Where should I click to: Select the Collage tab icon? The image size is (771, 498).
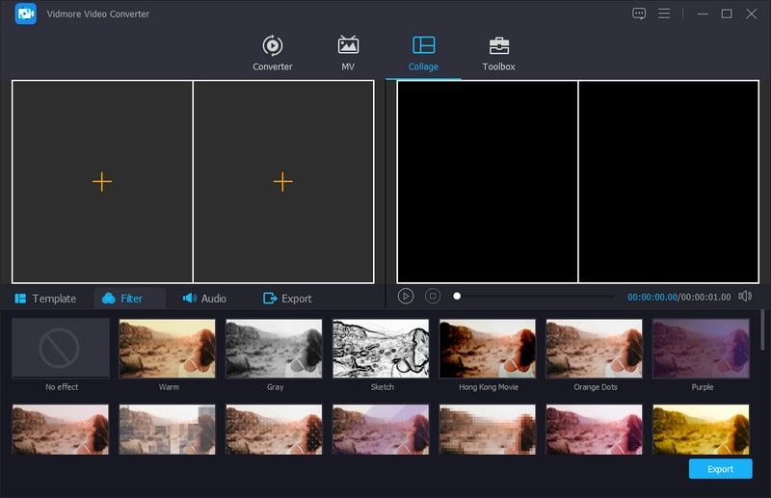tap(423, 45)
